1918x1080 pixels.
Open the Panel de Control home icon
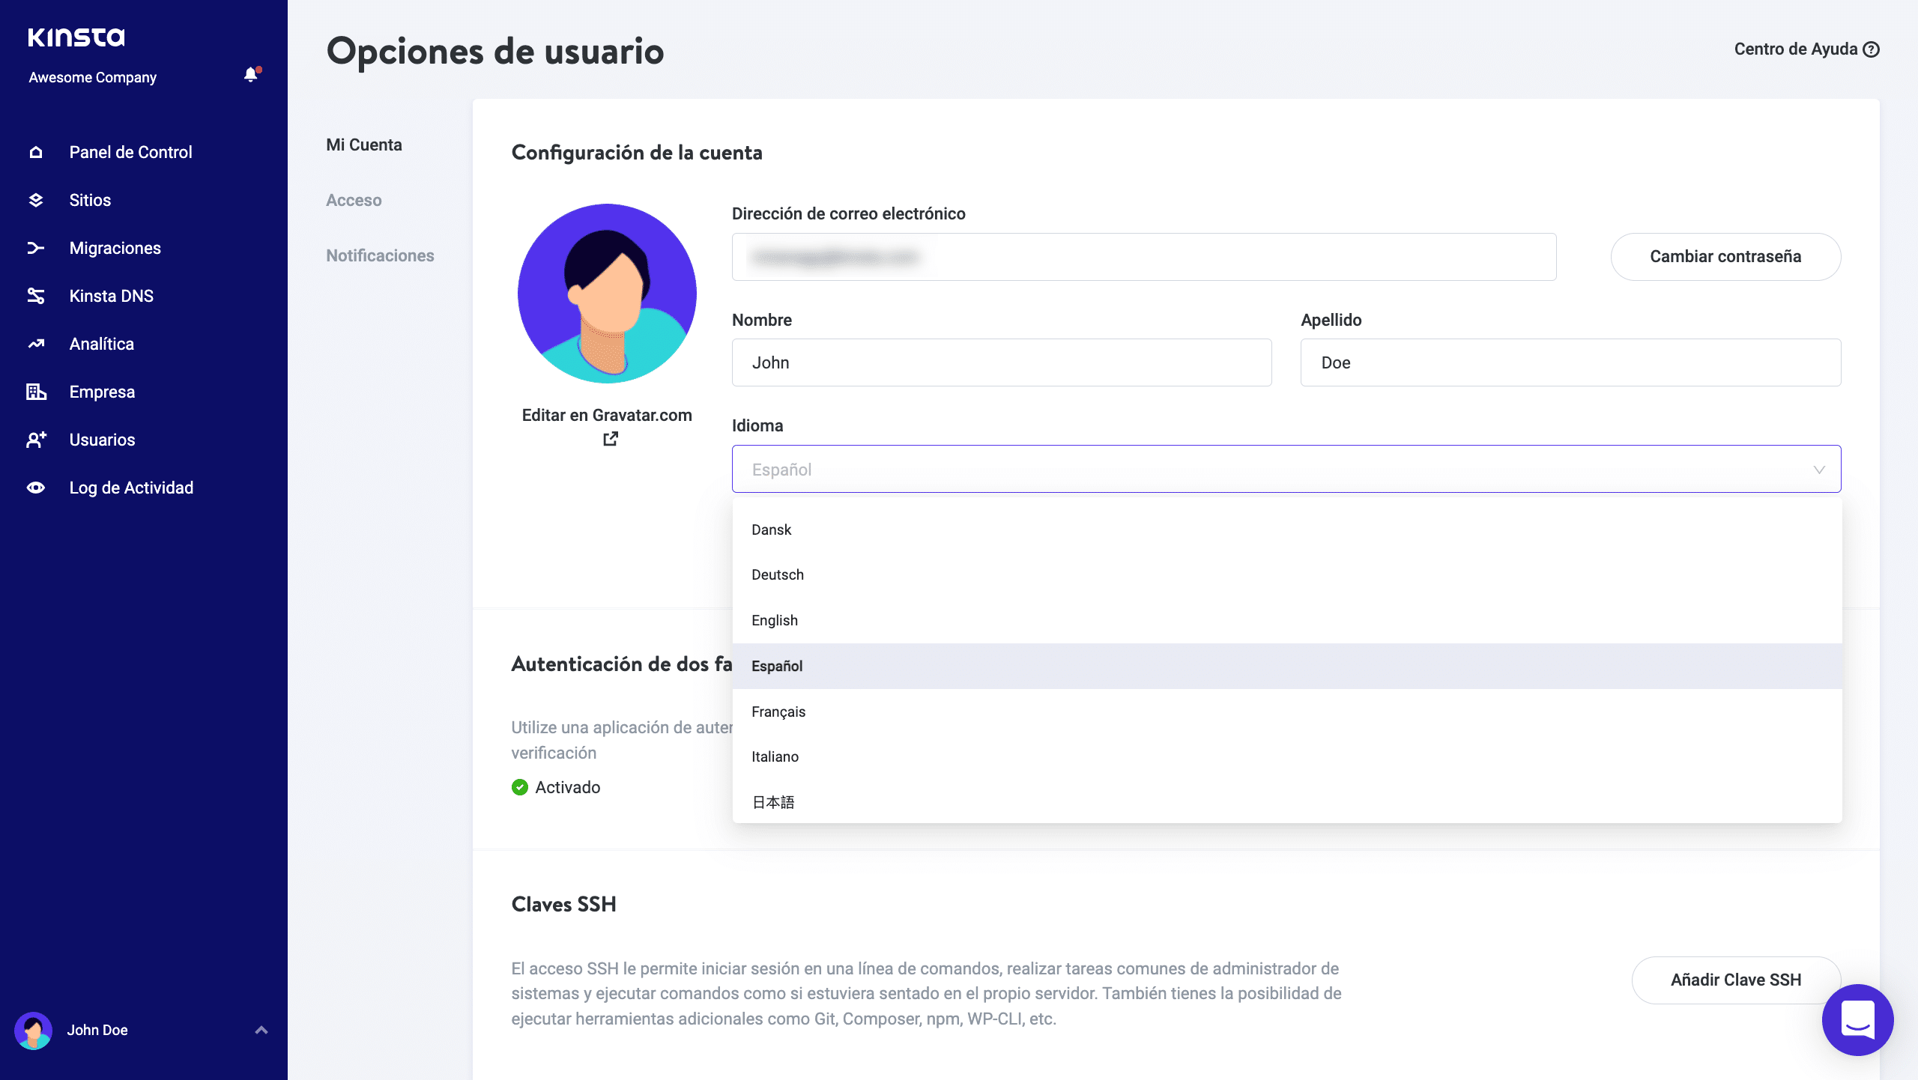[35, 152]
